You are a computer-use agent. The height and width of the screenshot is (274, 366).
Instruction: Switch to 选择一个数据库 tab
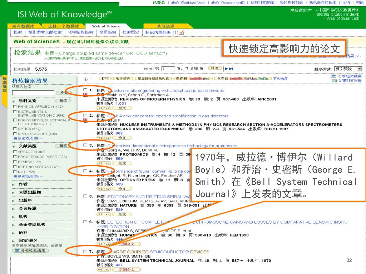pos(64,26)
